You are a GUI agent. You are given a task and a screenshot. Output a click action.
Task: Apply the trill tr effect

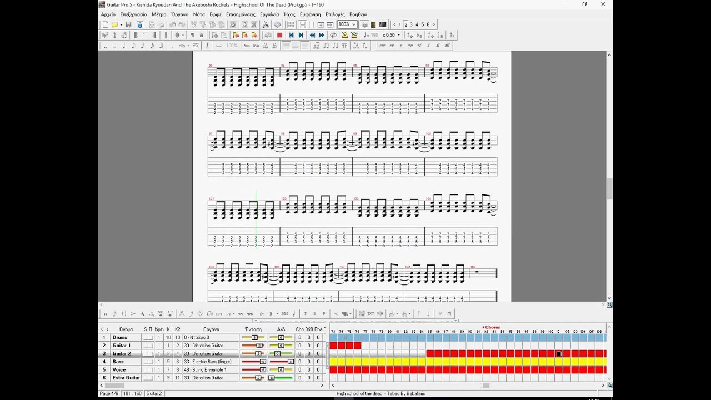[262, 314]
